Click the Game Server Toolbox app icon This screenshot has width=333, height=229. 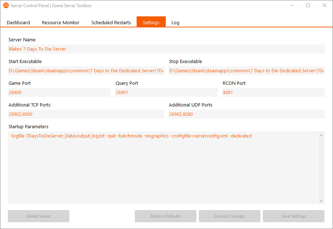coord(6,6)
